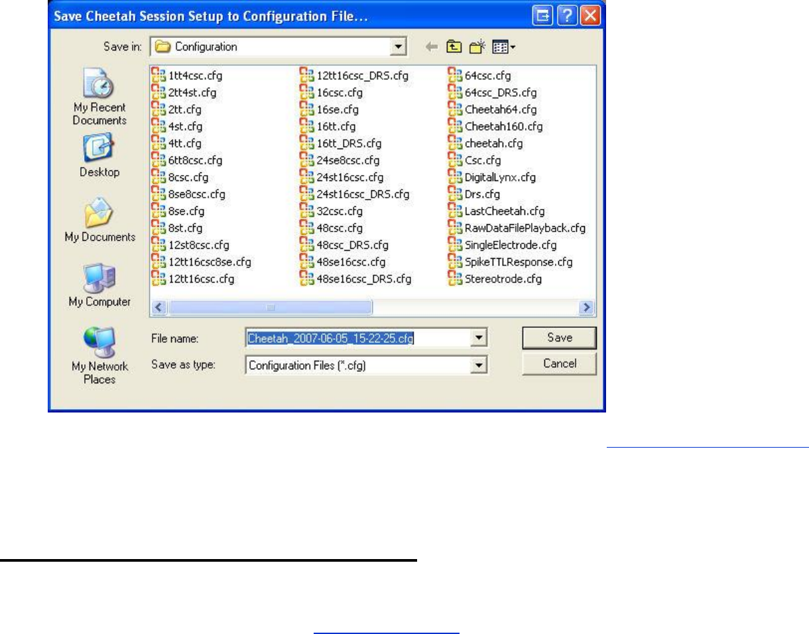Select file 8csc.cfg
This screenshot has height=634, width=809.
point(180,177)
